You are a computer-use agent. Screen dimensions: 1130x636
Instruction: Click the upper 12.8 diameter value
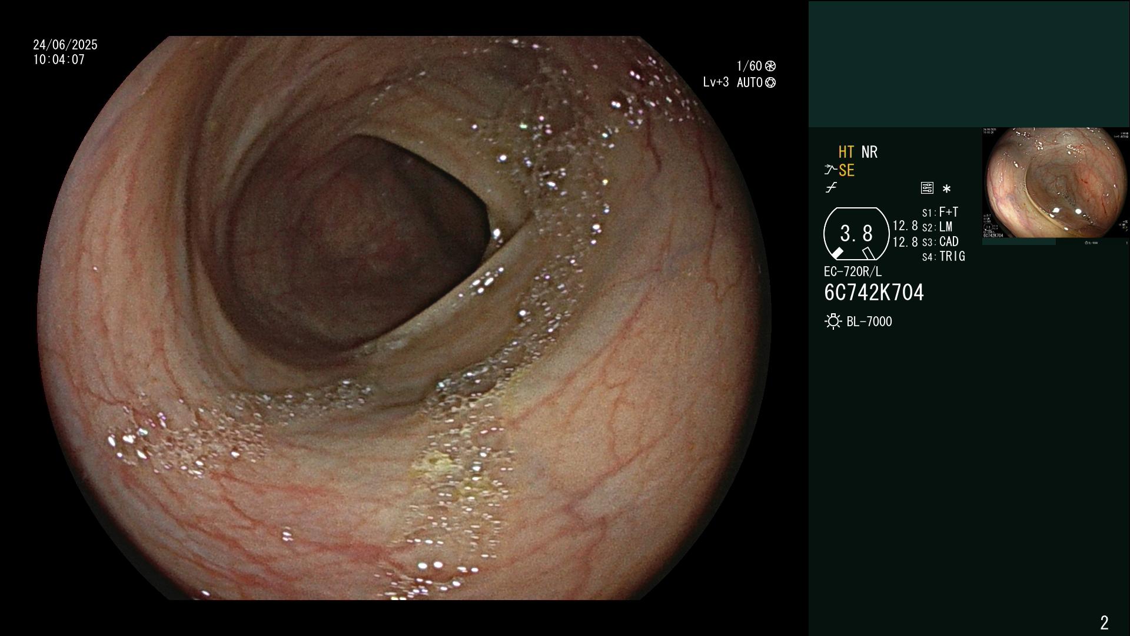(905, 226)
